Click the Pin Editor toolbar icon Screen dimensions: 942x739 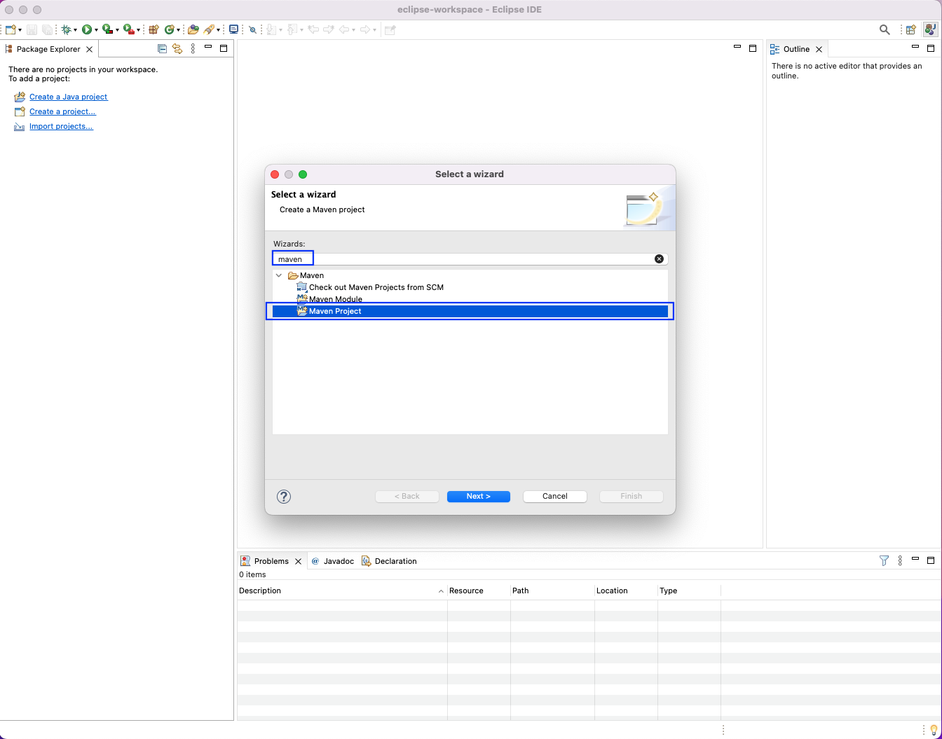[390, 29]
